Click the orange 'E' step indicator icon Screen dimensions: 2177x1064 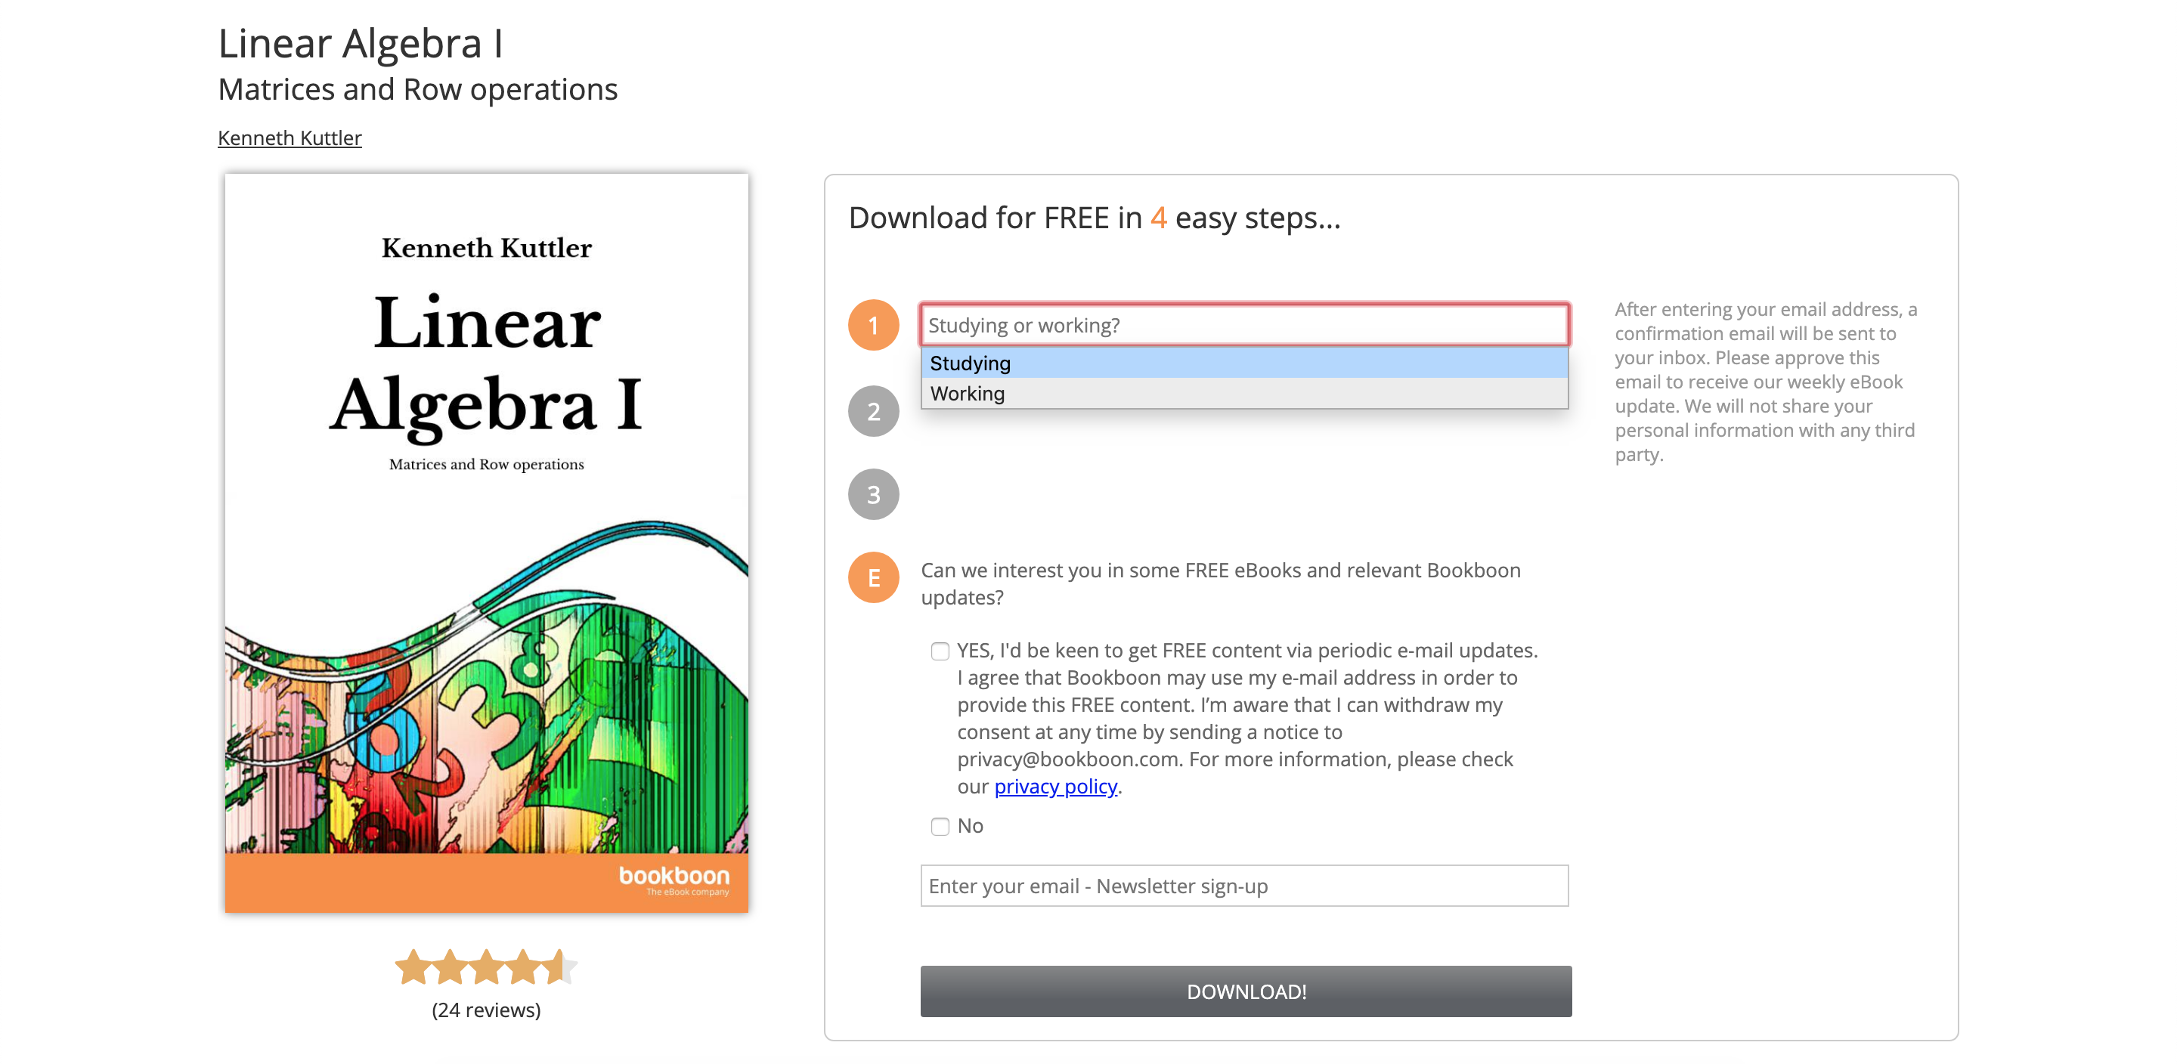[873, 578]
